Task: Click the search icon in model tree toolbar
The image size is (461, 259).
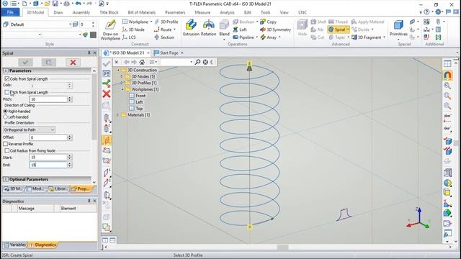Action: [197, 62]
